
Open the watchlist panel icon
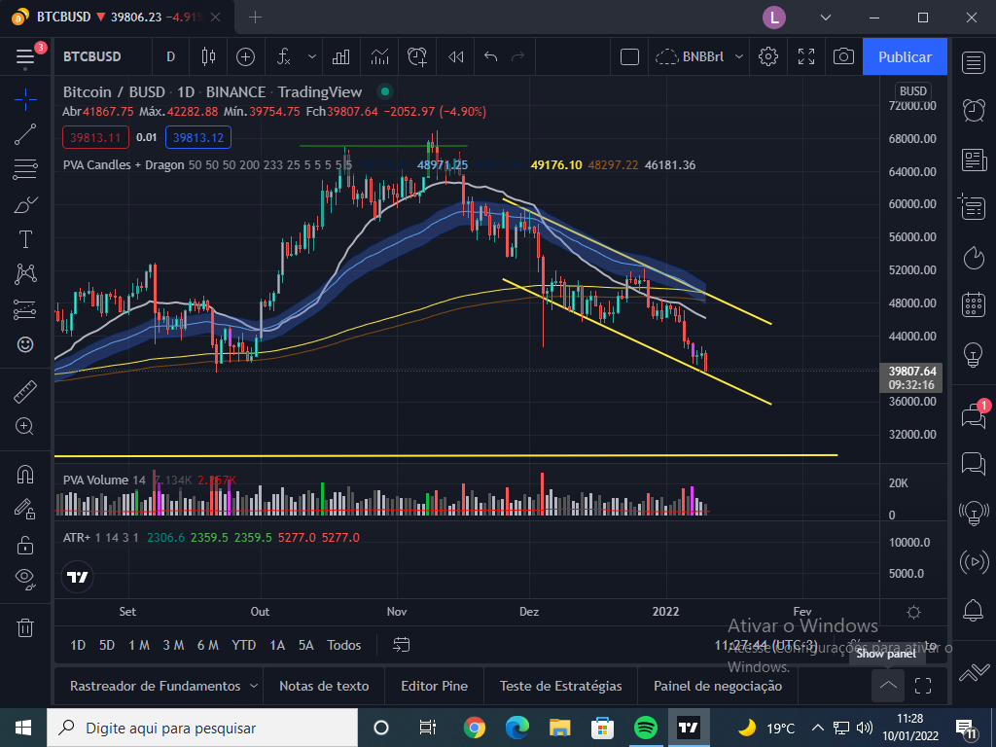click(x=973, y=63)
